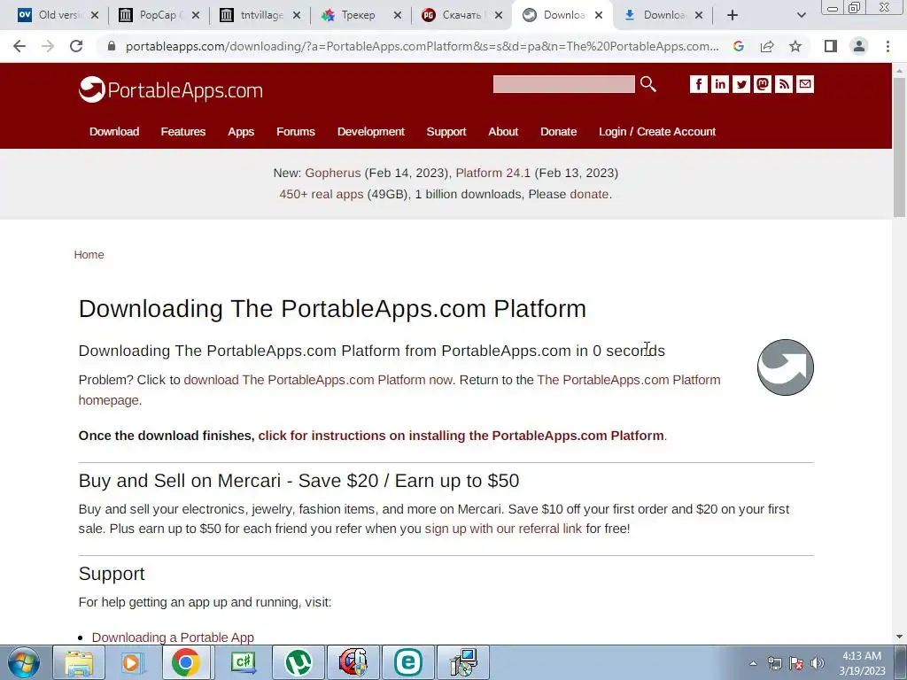Show hidden system tray icons
The width and height of the screenshot is (907, 680).
(753, 663)
